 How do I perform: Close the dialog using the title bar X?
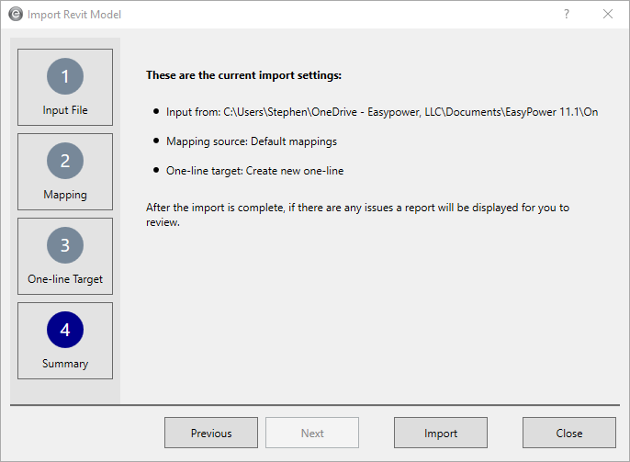[608, 15]
